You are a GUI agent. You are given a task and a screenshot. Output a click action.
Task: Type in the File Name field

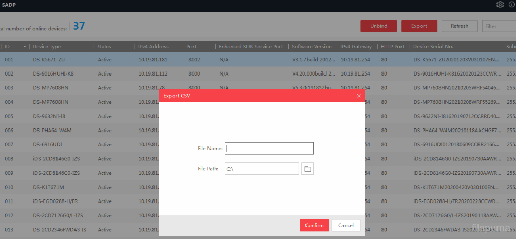click(x=269, y=149)
